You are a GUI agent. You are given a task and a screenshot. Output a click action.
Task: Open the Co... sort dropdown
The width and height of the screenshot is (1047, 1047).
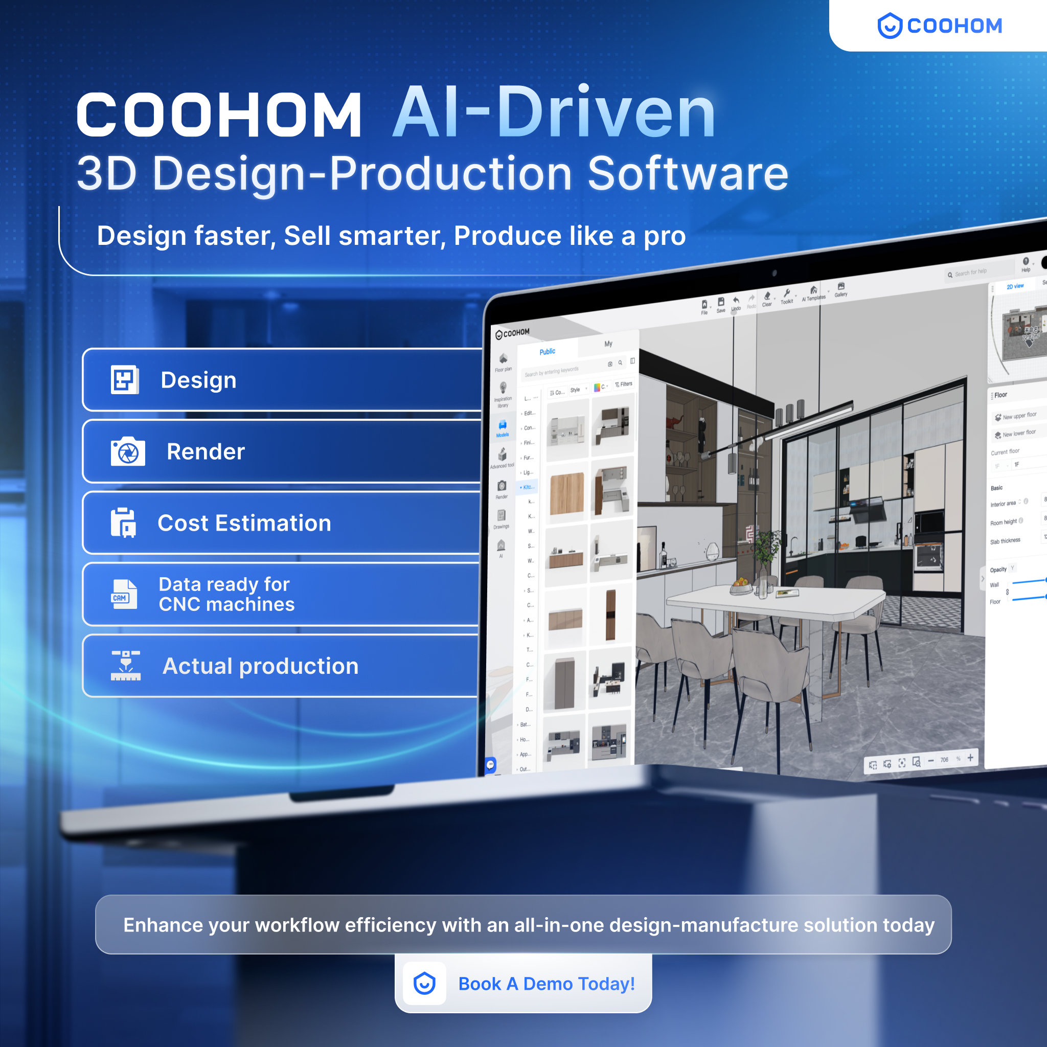(557, 392)
